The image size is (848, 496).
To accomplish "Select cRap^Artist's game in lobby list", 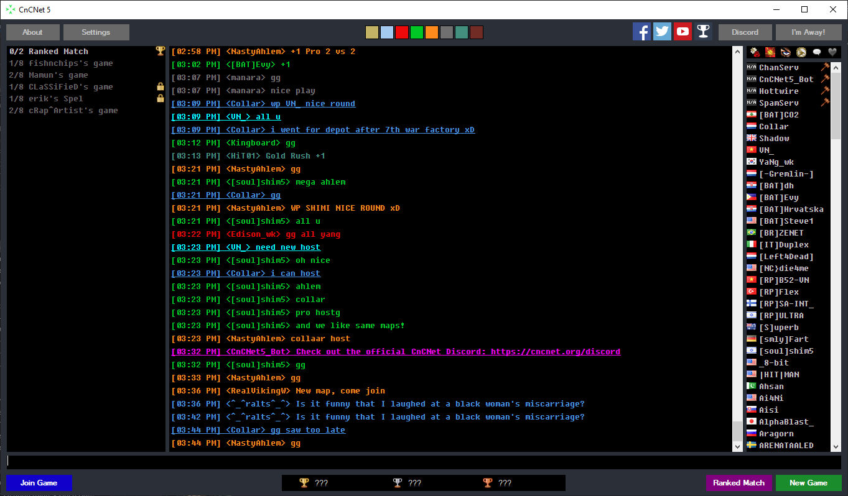I will tap(86, 111).
